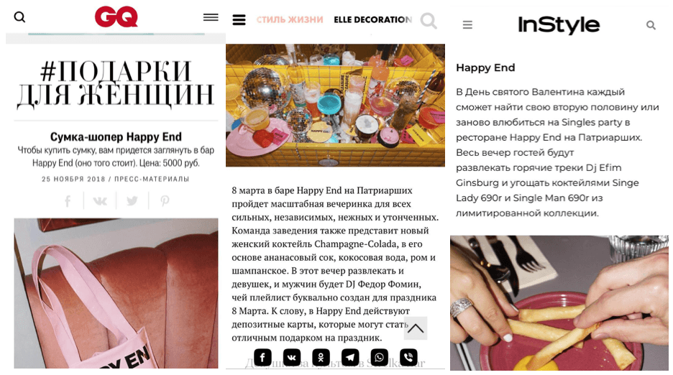Viewport: 673px width, 375px height.
Task: Open the pink Happy End tote bag photo
Action: (116, 293)
